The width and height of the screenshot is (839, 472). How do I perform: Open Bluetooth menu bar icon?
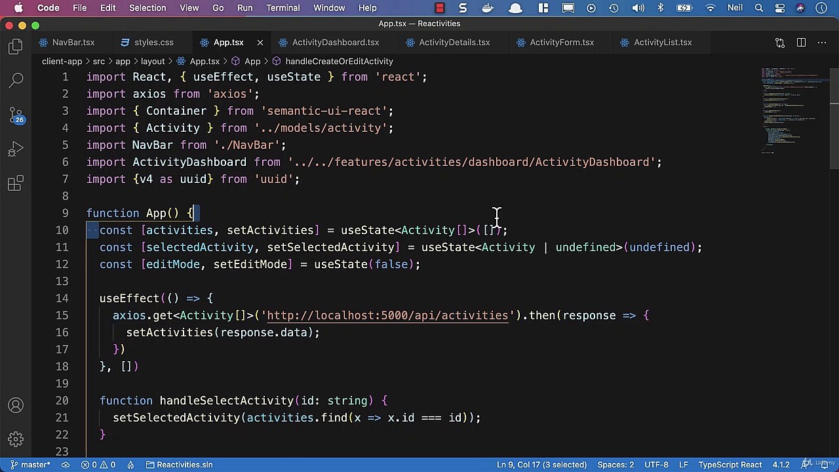(x=660, y=8)
